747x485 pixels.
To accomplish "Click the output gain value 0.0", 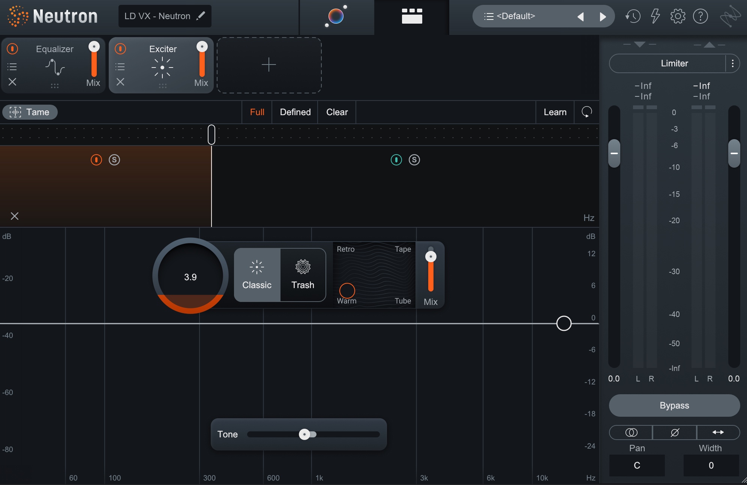I will (734, 379).
